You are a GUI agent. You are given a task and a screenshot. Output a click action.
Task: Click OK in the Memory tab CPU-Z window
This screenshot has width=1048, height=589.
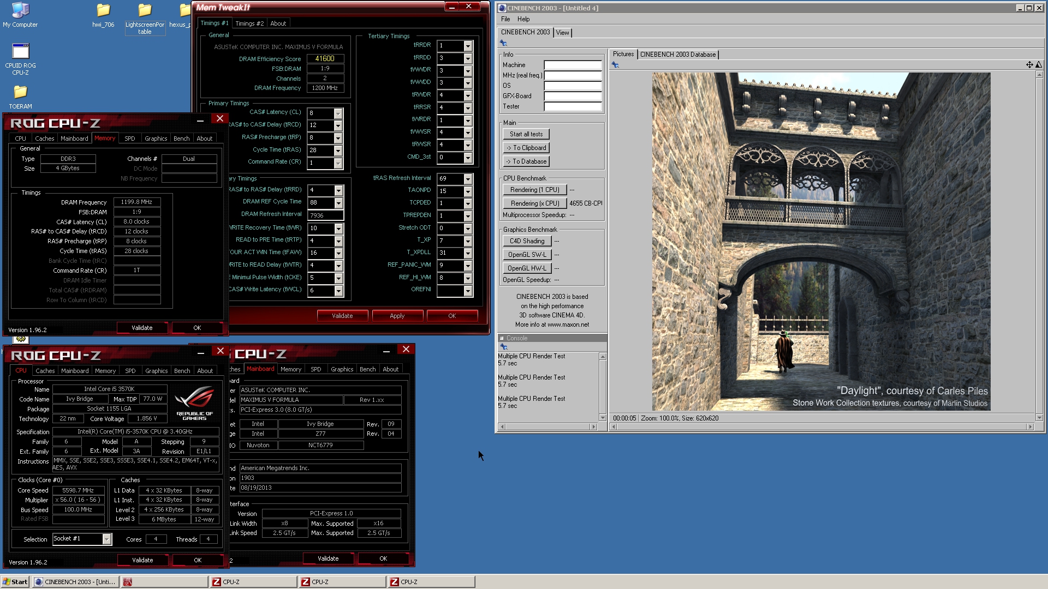(x=197, y=328)
